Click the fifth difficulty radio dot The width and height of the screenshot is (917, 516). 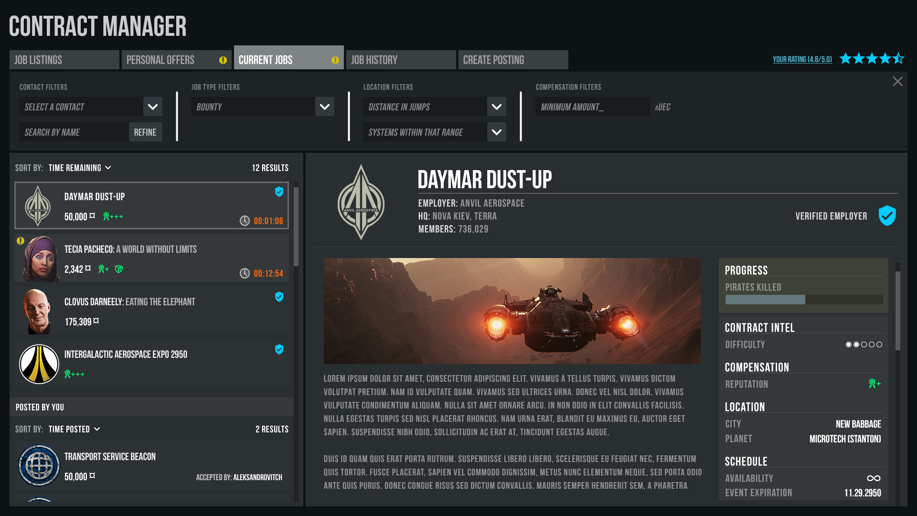(x=879, y=344)
